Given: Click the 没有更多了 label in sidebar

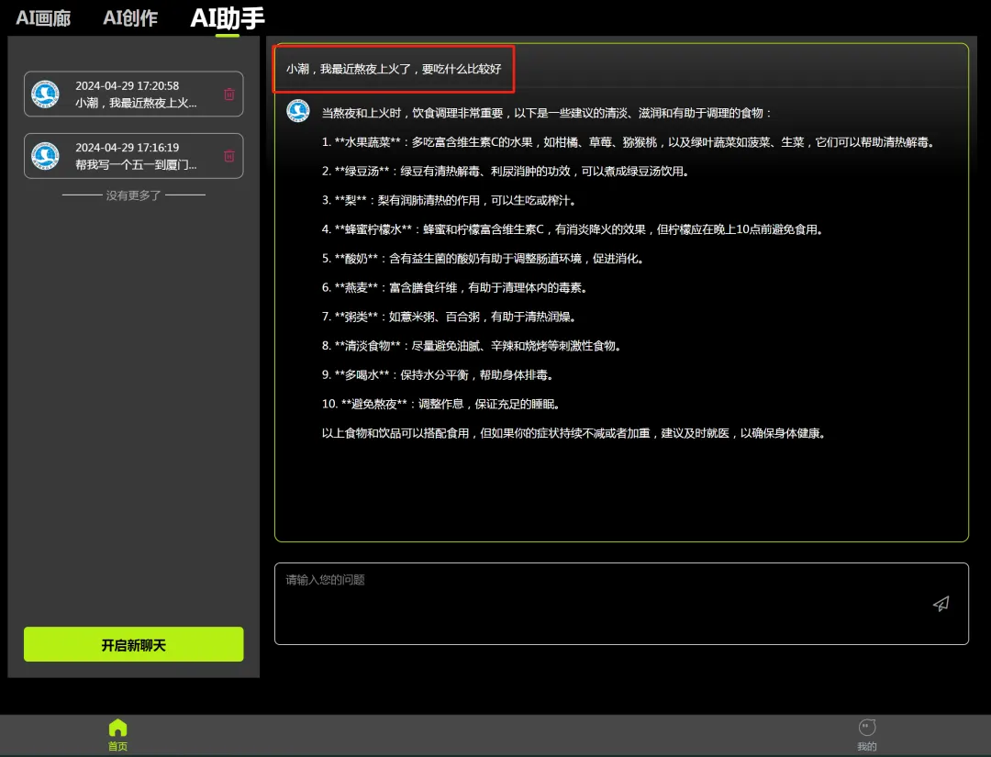Looking at the screenshot, I should coord(134,195).
